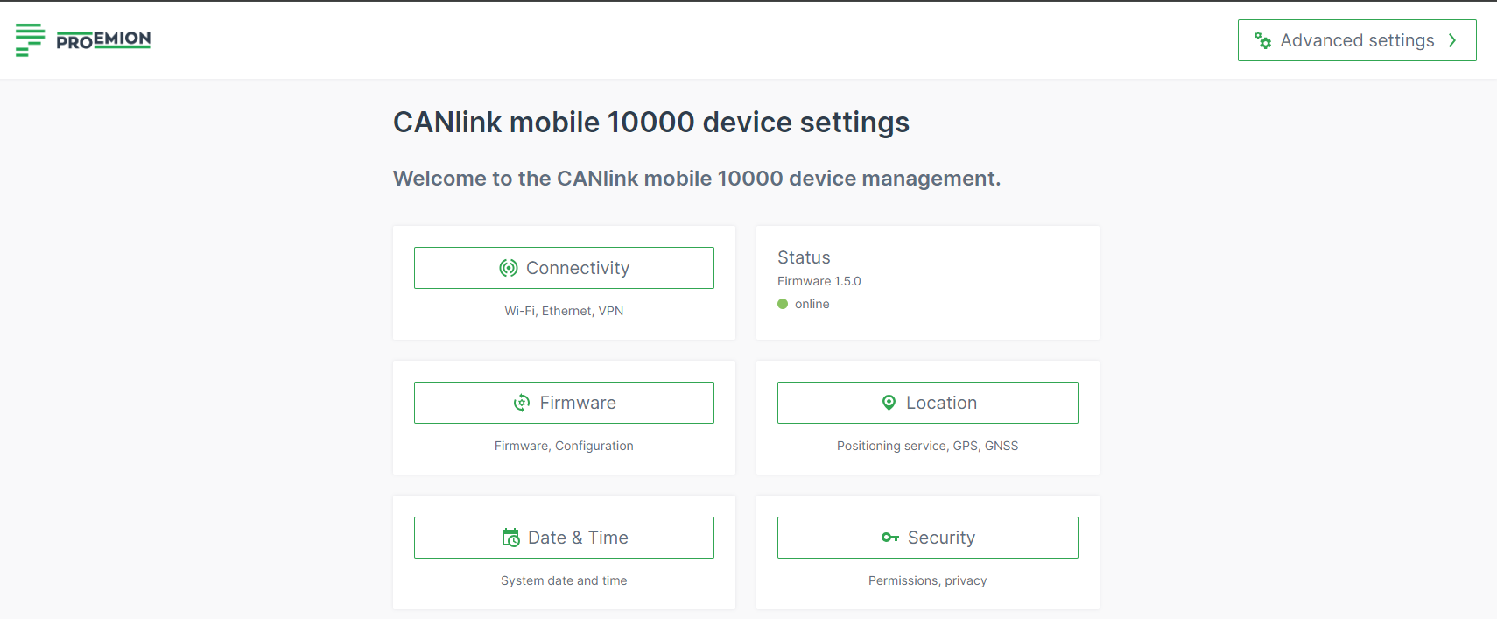Click the Wi-Fi, Ethernet, VPN caption
The width and height of the screenshot is (1497, 619).
coord(564,311)
